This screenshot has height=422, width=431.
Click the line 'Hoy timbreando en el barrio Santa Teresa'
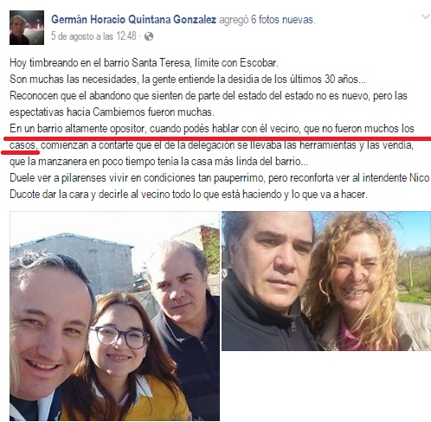[144, 63]
